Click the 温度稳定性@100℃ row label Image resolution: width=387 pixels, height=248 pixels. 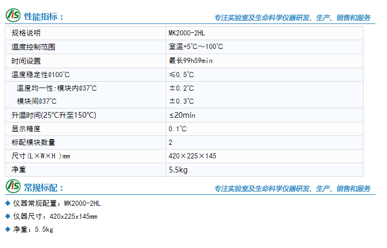(x=41, y=75)
